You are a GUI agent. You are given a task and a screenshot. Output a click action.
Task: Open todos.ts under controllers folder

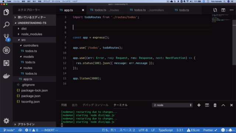[x=34, y=51]
